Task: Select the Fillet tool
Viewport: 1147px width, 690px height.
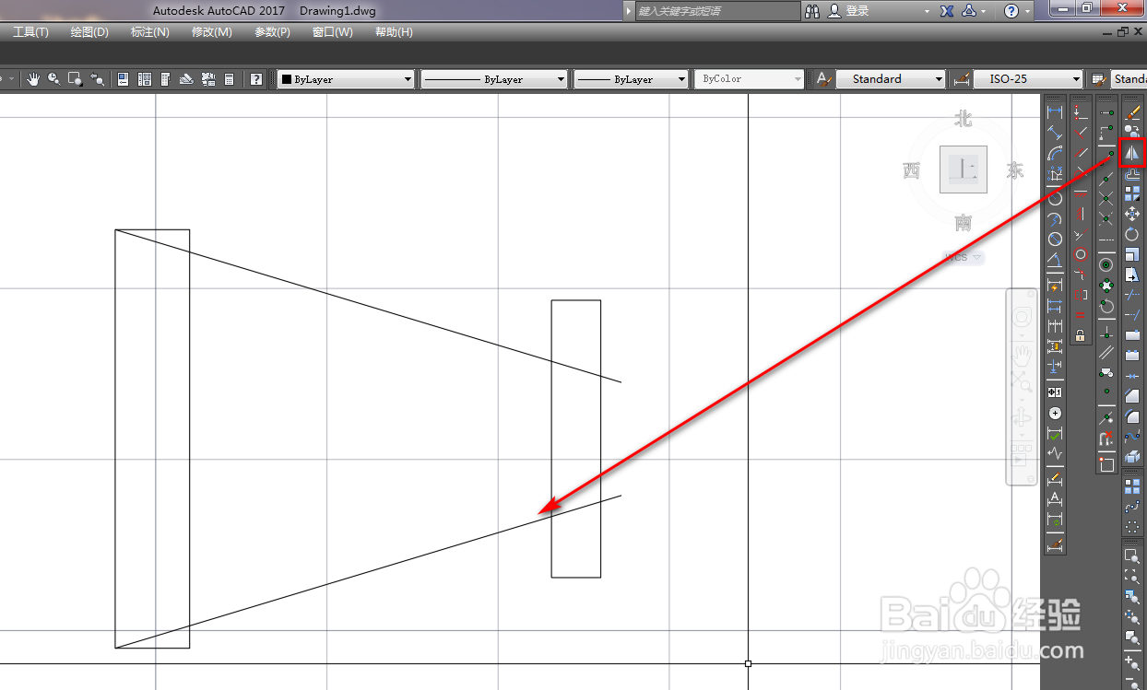Action: coord(1132,416)
